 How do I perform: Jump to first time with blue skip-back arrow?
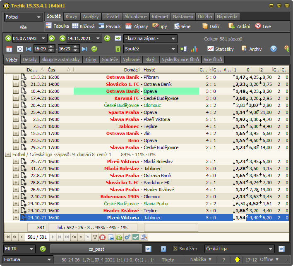[29, 49]
